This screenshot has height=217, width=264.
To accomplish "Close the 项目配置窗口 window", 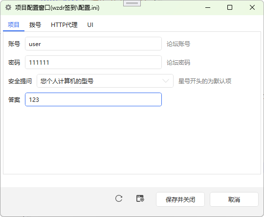I will point(252,7).
